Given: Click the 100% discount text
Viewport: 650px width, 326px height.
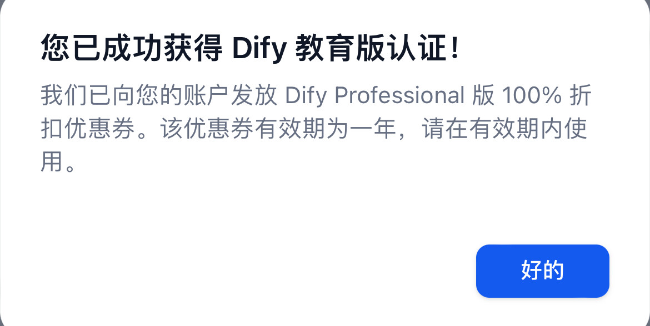Looking at the screenshot, I should tap(532, 95).
